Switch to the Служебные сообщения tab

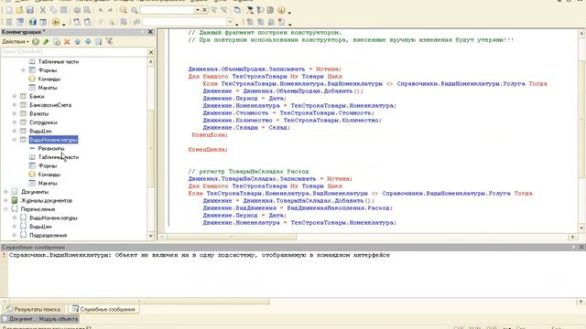pos(103,309)
